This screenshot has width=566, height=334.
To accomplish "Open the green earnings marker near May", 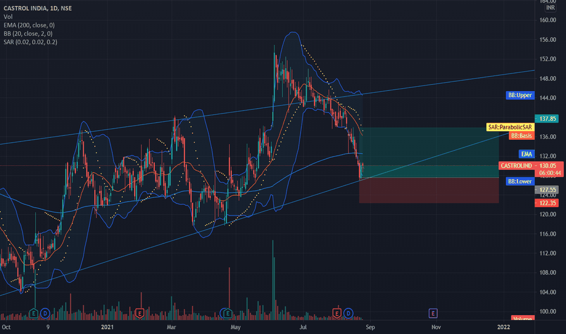I will tap(227, 313).
